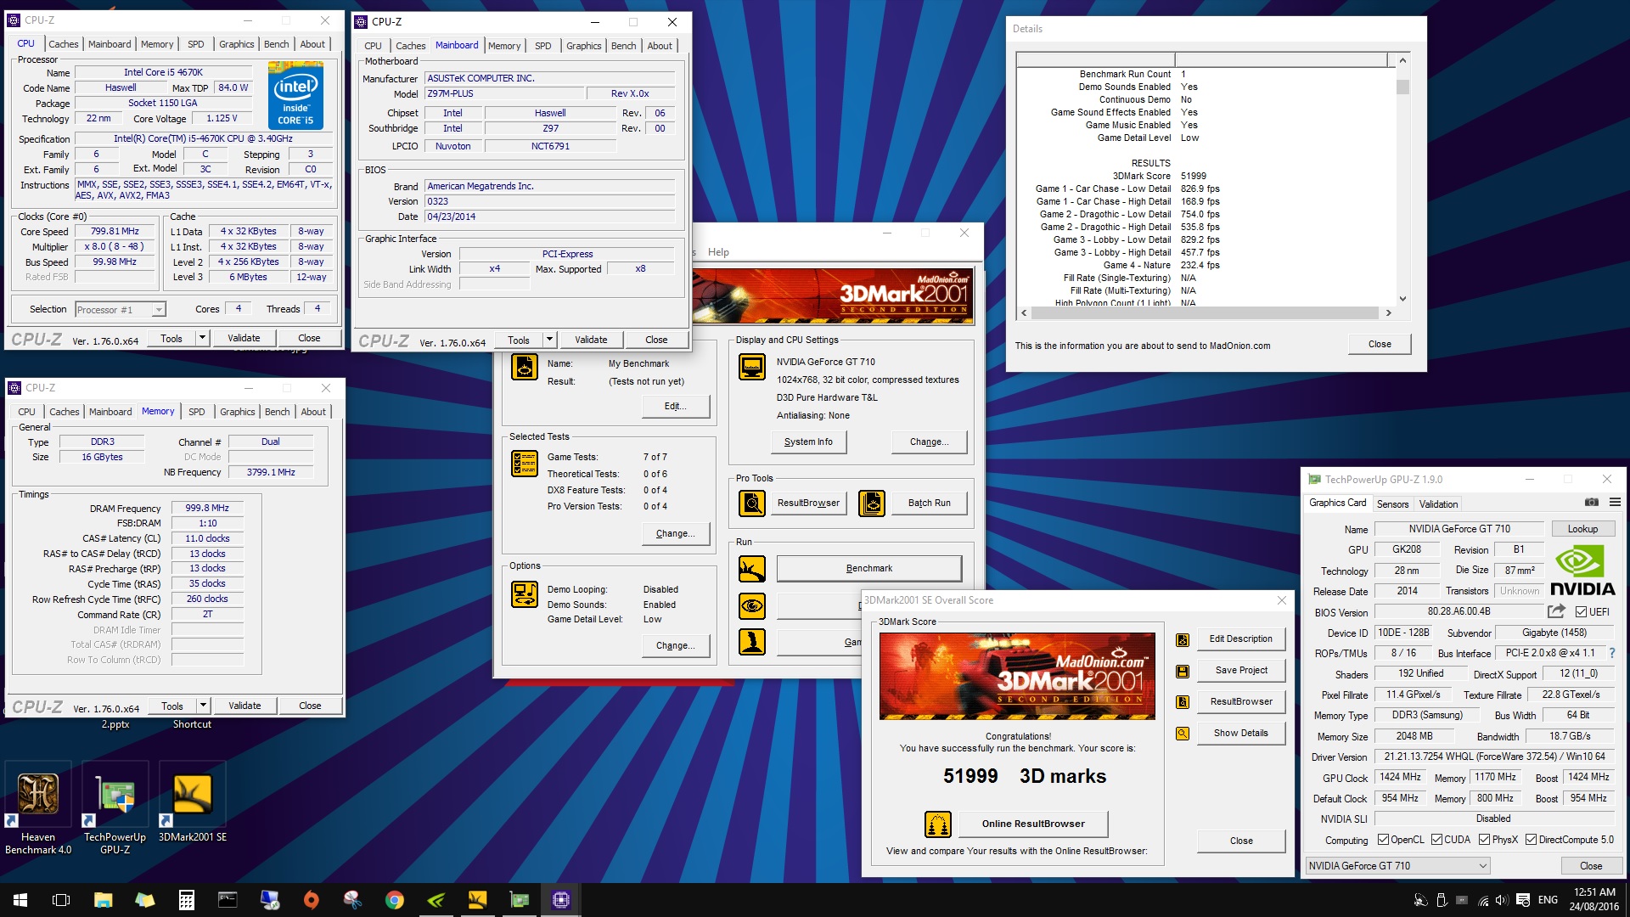Toggle the OpenCL checkbox
This screenshot has width=1630, height=917.
point(1383,840)
